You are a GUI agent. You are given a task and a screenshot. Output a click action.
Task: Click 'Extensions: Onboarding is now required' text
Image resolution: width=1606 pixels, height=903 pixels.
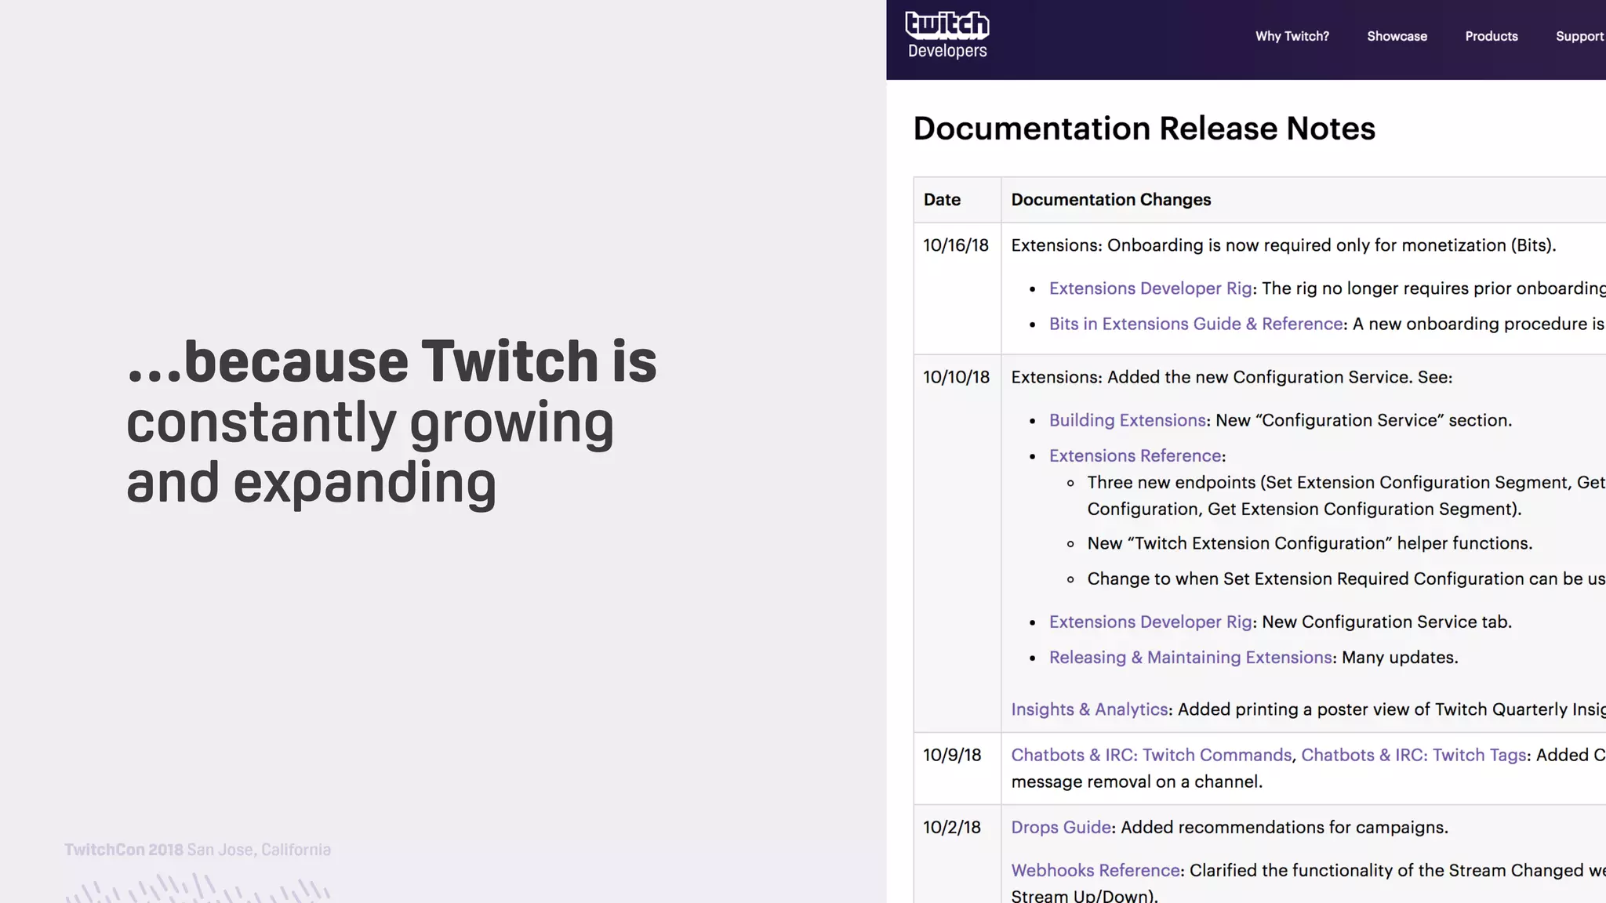[x=1284, y=245]
